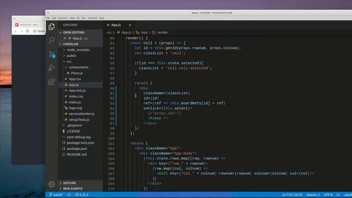Open the File menu
The height and width of the screenshot is (198, 352).
coord(48,18)
